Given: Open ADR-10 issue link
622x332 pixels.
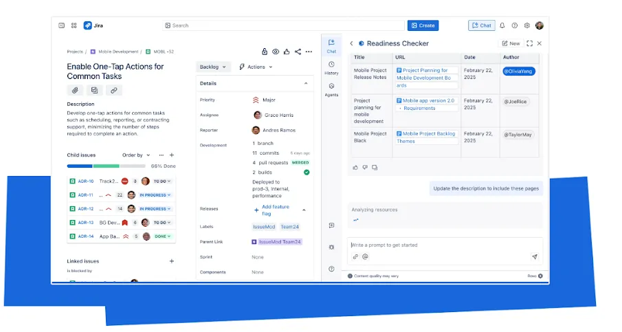Looking at the screenshot, I should [x=86, y=181].
